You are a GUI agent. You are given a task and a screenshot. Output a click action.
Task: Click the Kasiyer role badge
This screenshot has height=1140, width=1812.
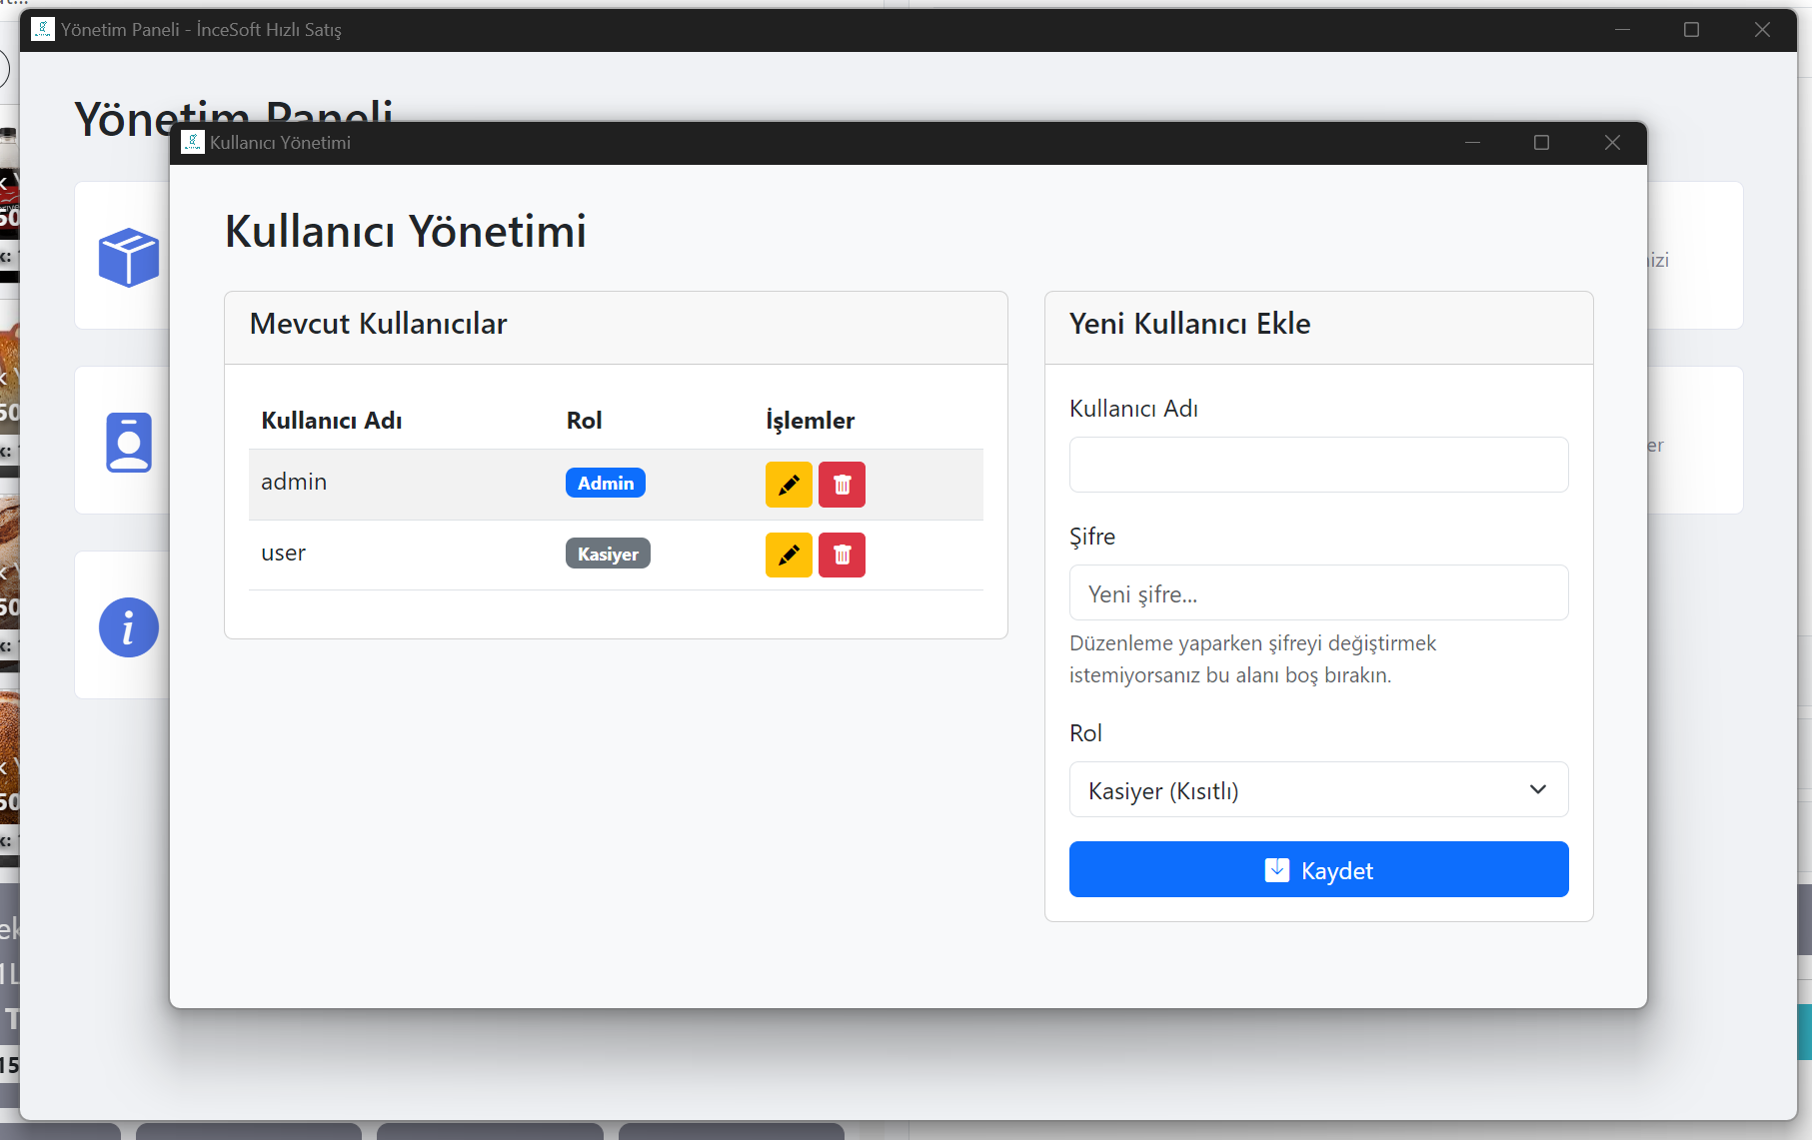click(608, 554)
